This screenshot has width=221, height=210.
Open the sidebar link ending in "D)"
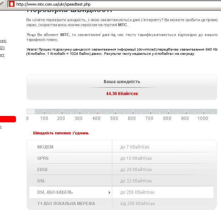[2, 48]
